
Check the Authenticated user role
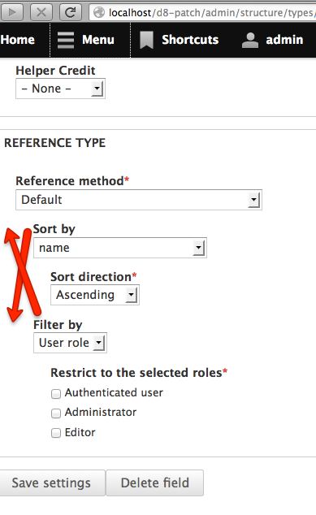(56, 393)
